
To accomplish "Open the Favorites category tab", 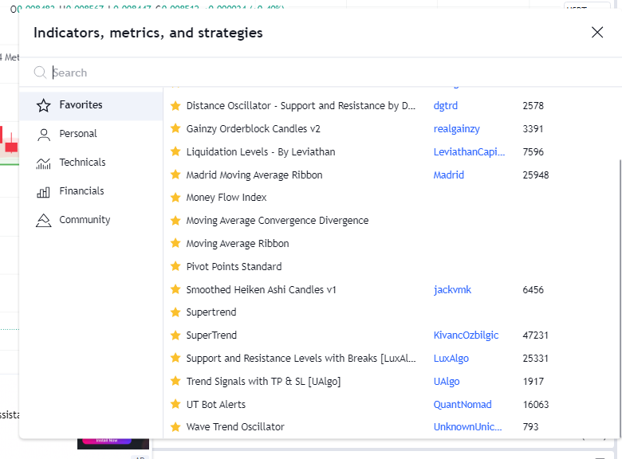I will coord(91,105).
